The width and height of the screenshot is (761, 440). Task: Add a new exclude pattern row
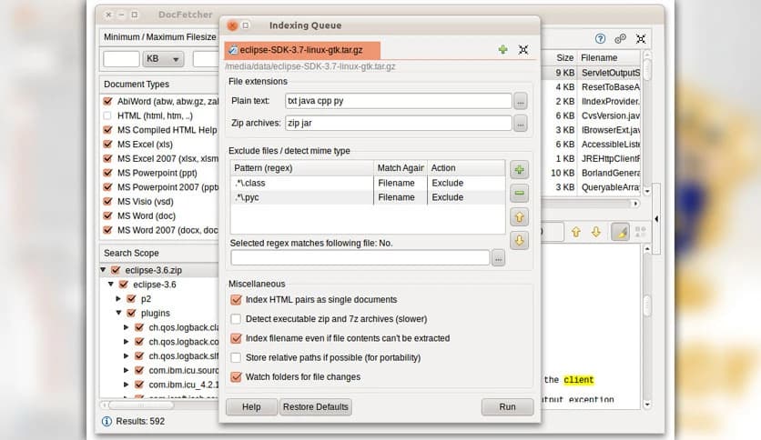point(519,170)
